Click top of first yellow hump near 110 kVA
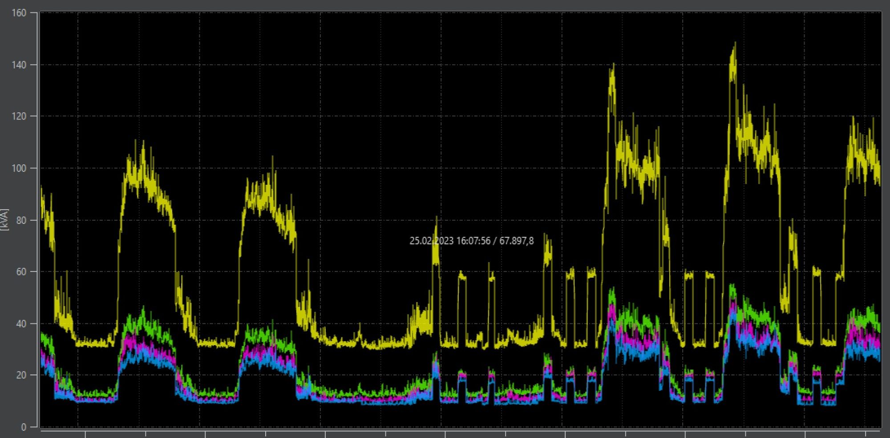The height and width of the screenshot is (438, 890). pyautogui.click(x=143, y=143)
